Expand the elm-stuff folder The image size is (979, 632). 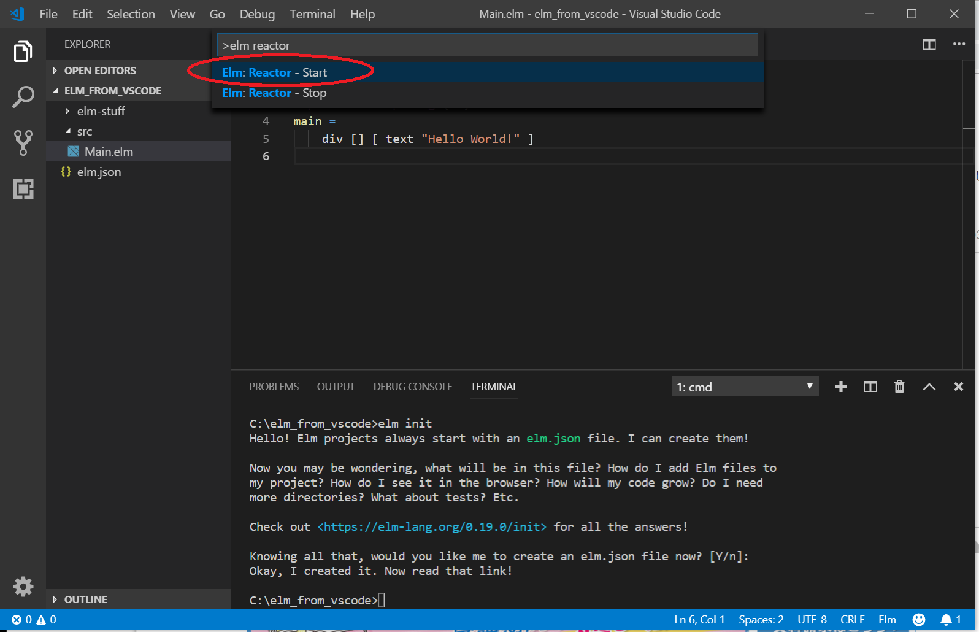click(101, 111)
